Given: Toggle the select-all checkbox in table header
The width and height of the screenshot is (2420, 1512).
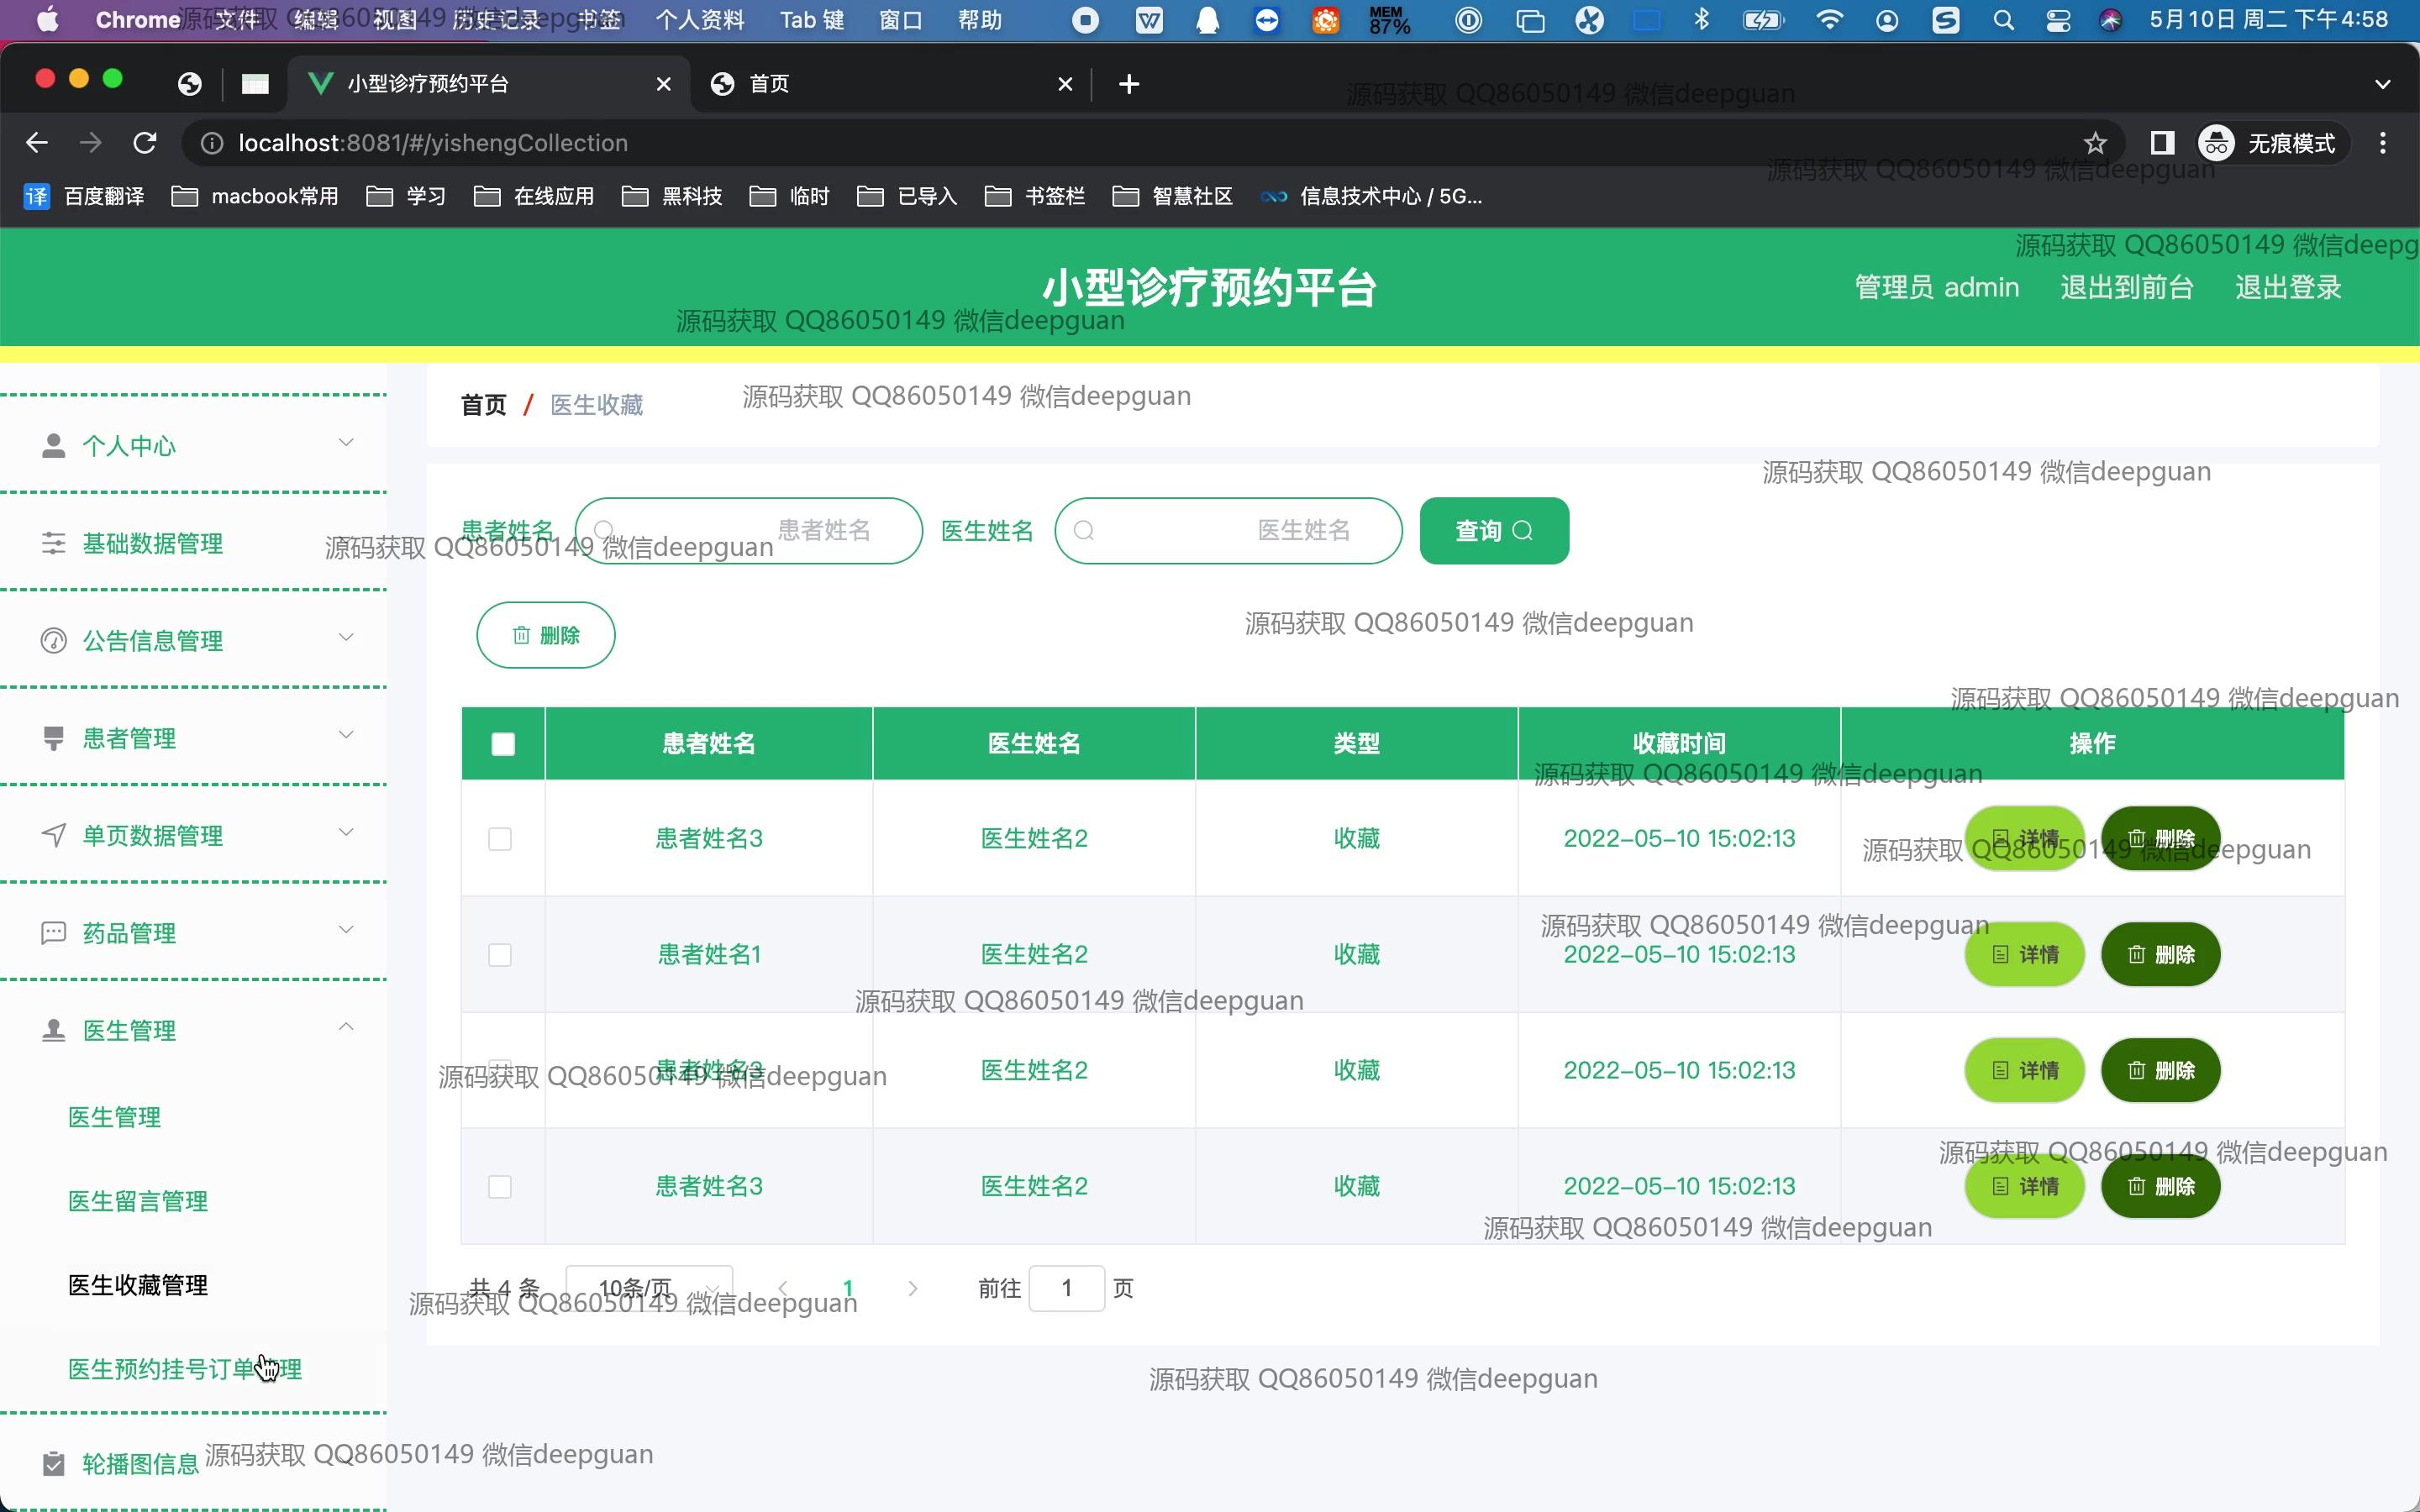Looking at the screenshot, I should click(x=503, y=744).
